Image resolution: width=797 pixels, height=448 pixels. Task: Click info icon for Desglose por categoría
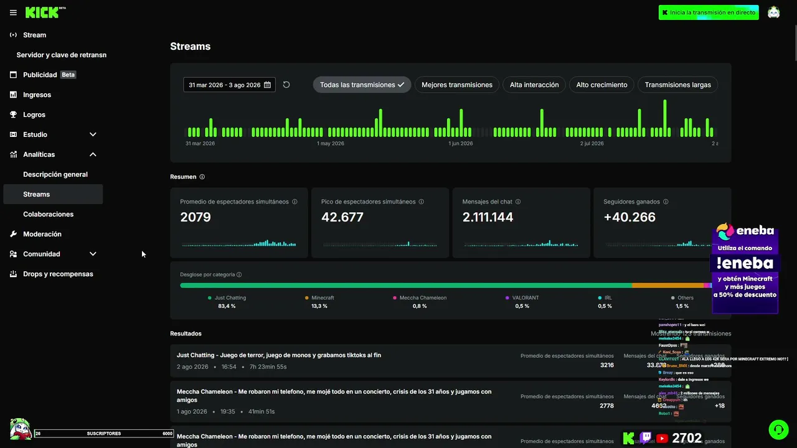tap(239, 274)
